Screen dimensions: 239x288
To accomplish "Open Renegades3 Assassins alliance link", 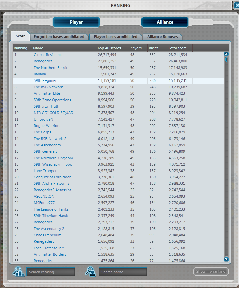I will point(53,190).
